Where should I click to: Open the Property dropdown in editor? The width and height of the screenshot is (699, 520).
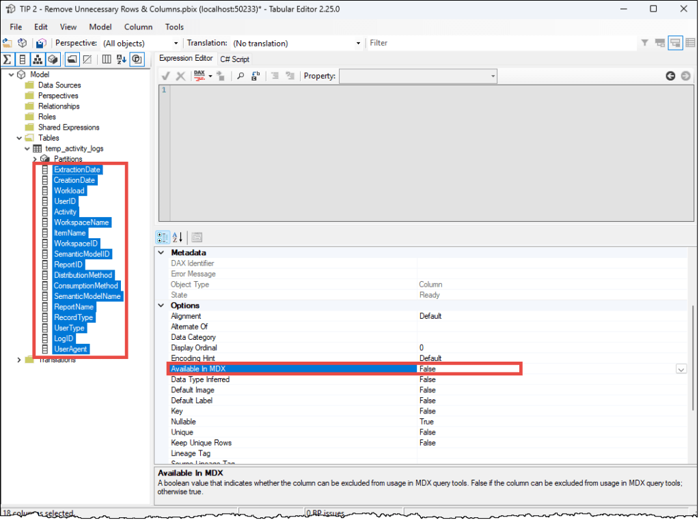point(492,76)
